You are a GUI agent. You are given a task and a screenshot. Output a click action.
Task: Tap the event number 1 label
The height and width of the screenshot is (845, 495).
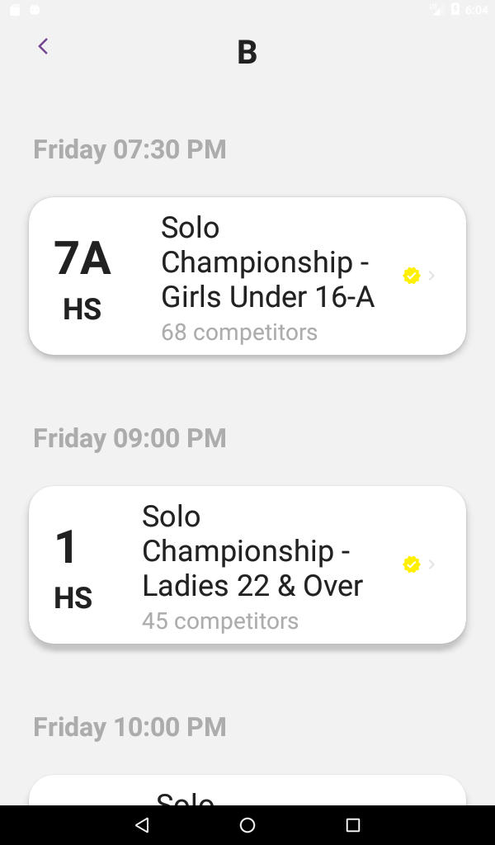pos(66,548)
